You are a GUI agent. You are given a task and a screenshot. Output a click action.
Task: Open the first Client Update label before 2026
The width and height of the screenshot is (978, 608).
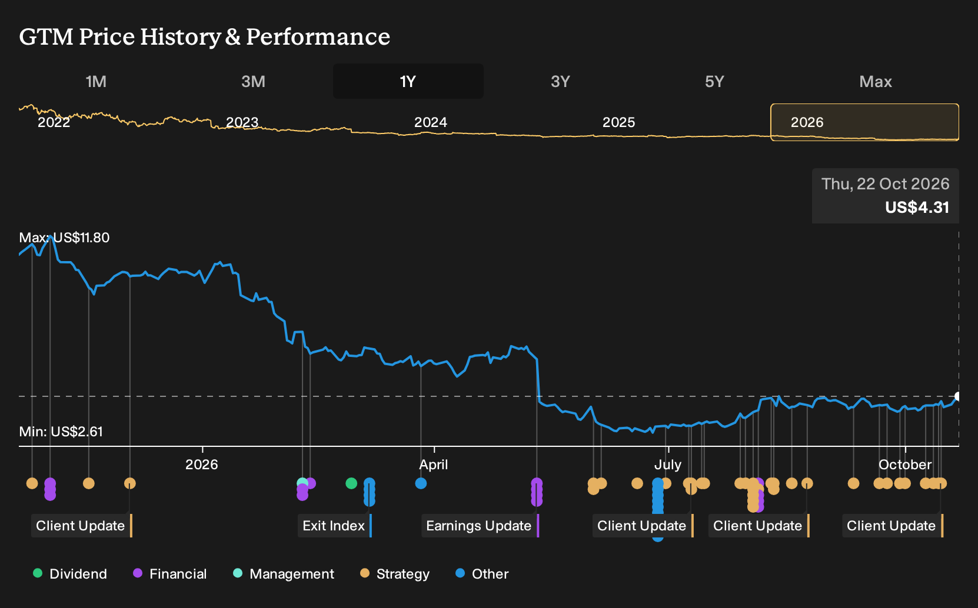pyautogui.click(x=81, y=526)
